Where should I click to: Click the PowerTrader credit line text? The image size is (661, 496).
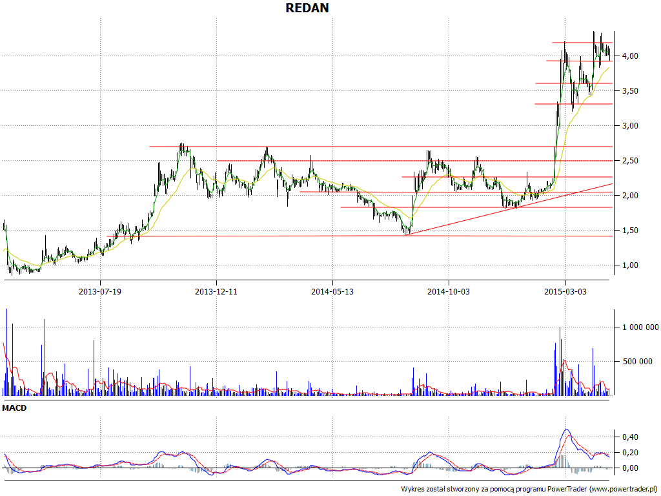529,490
